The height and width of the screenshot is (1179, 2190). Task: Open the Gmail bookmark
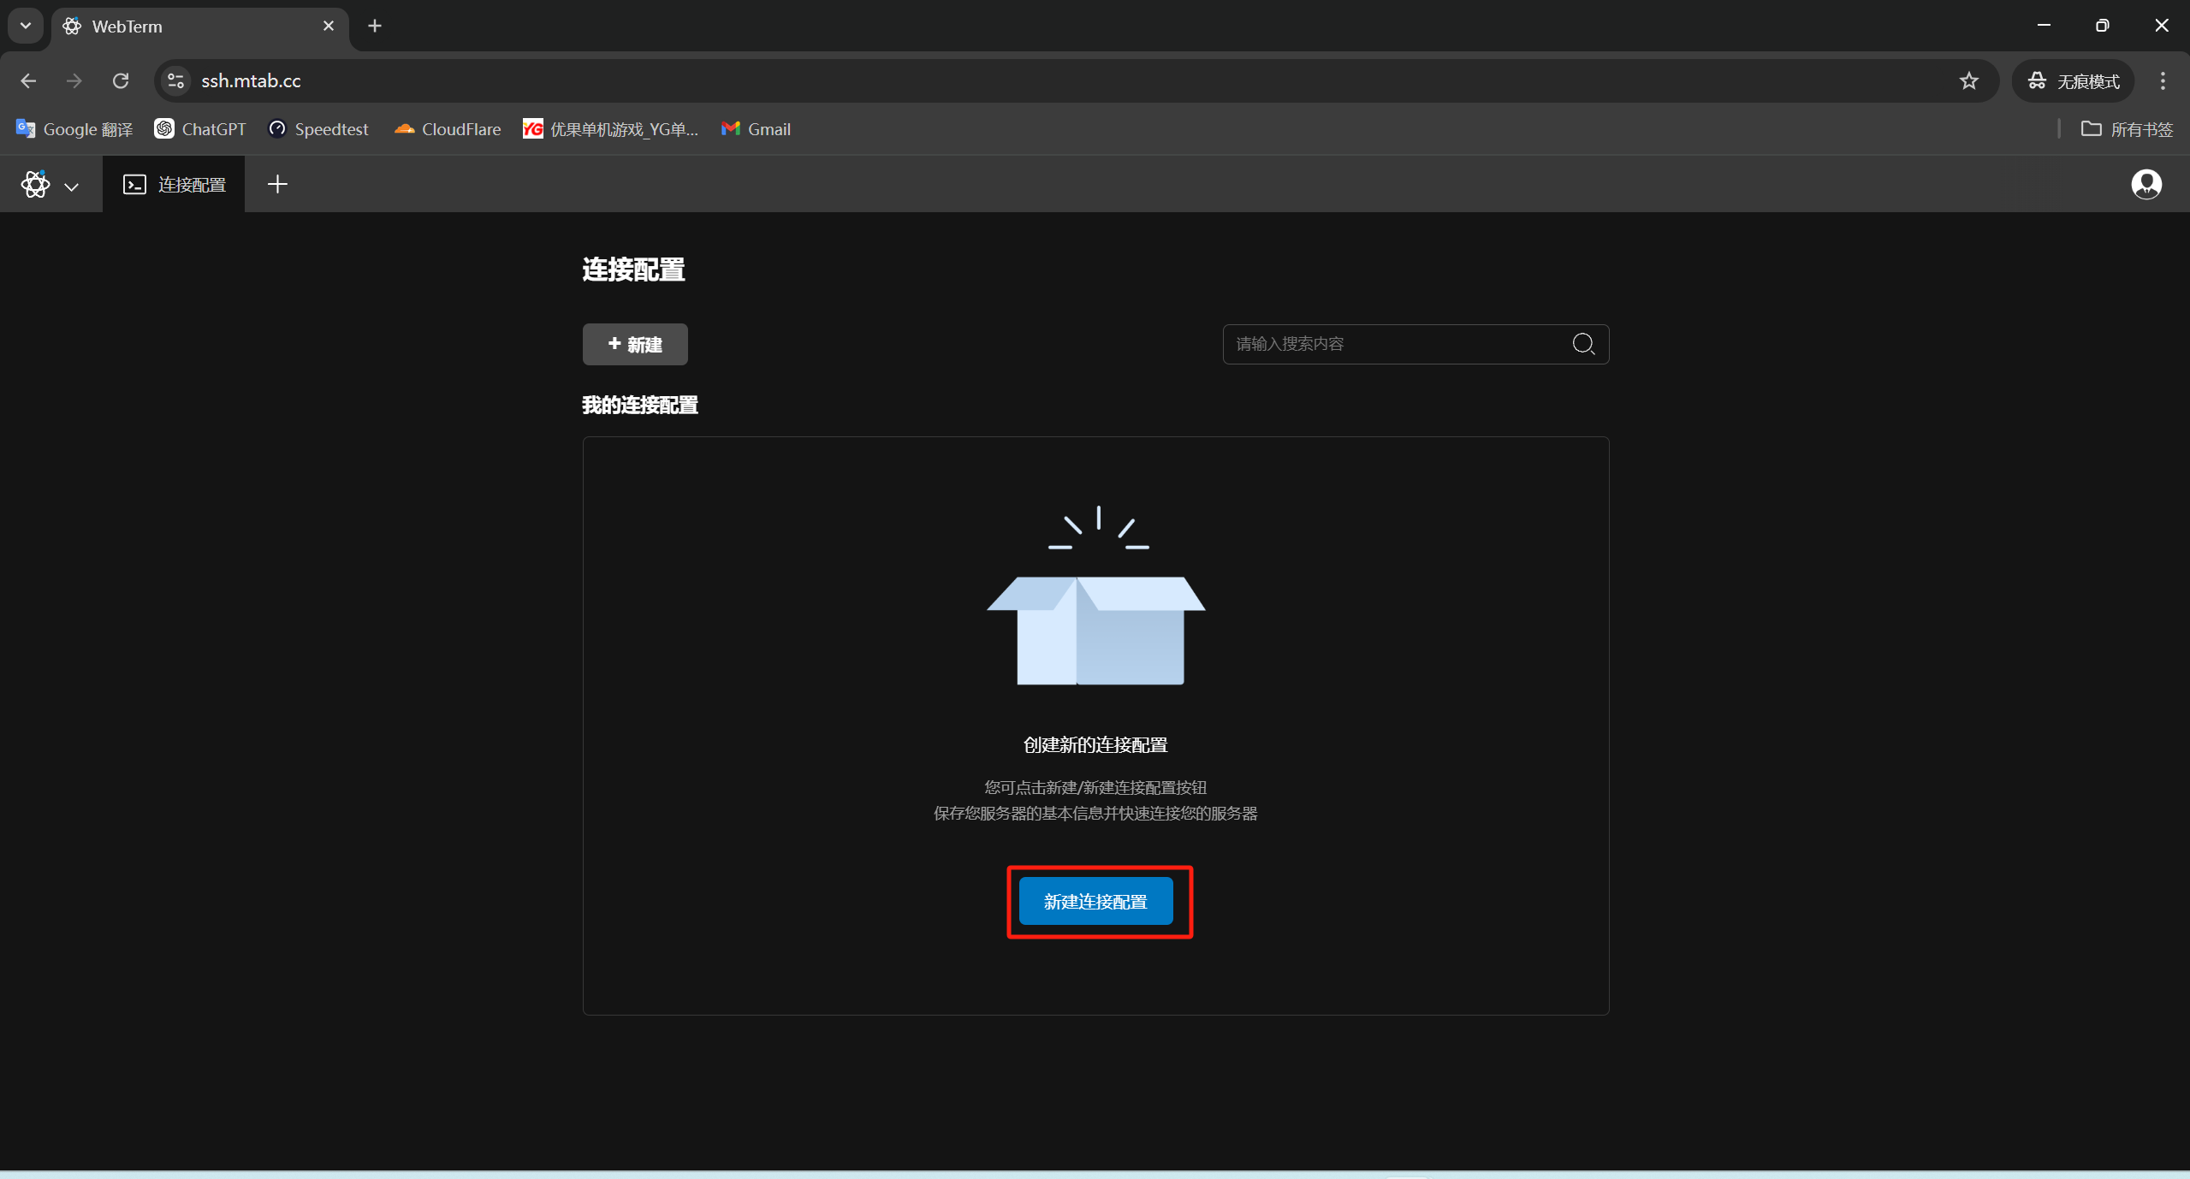point(756,129)
